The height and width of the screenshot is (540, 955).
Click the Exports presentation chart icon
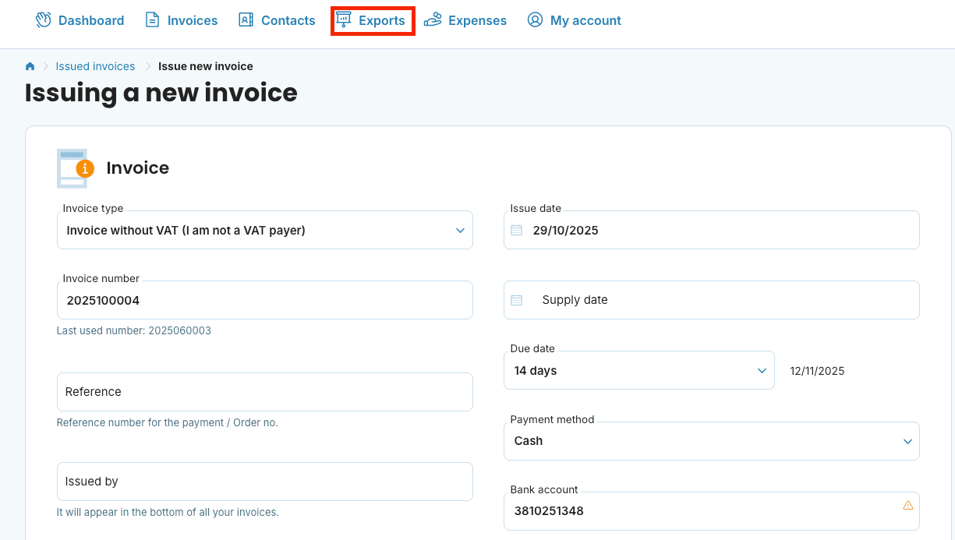click(343, 20)
